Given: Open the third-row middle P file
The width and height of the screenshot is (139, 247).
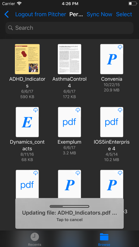Looking at the screenshot, I should click(x=69, y=184).
